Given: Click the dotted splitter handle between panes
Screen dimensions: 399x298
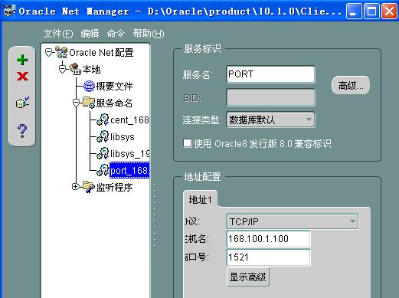Looking at the screenshot, I should tap(155, 215).
